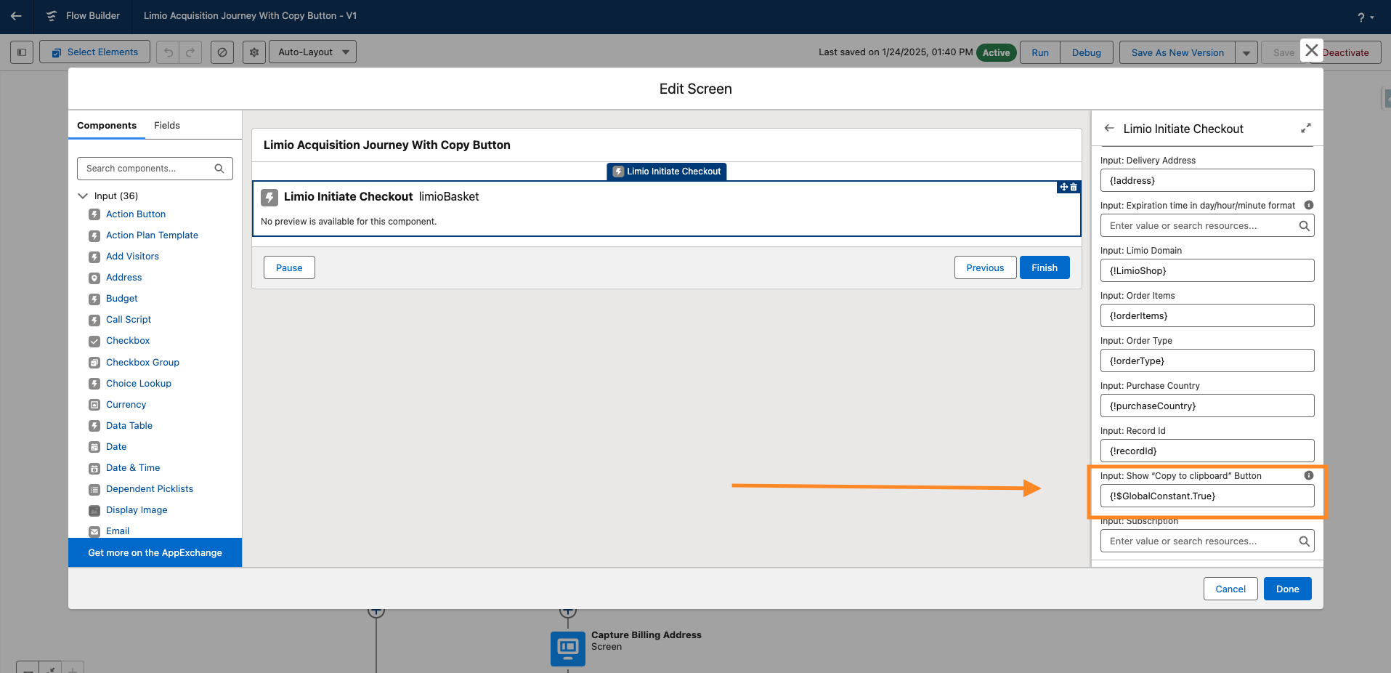Open the Auto-Layout dropdown
The width and height of the screenshot is (1391, 673).
(312, 52)
